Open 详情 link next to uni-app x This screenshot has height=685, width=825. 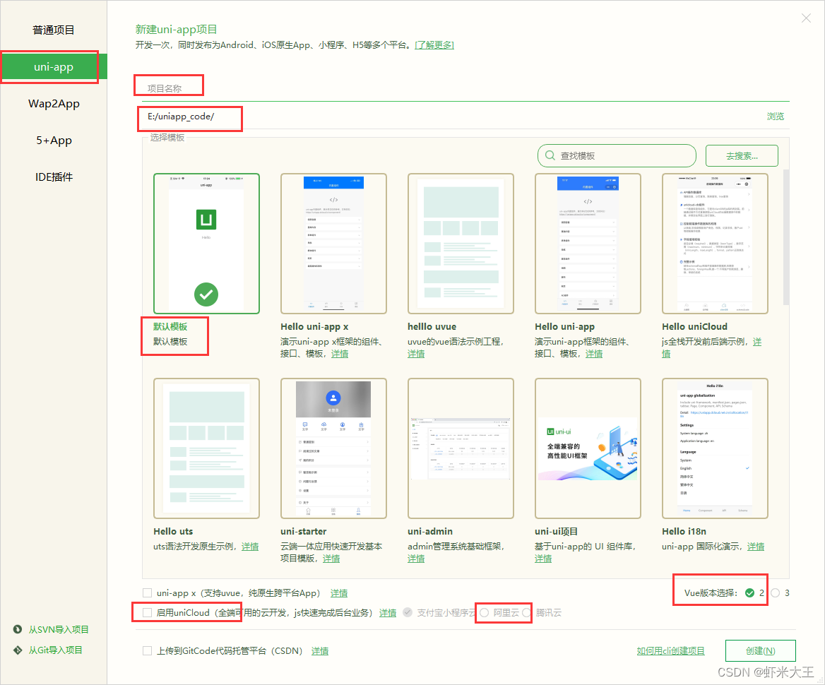point(339,593)
